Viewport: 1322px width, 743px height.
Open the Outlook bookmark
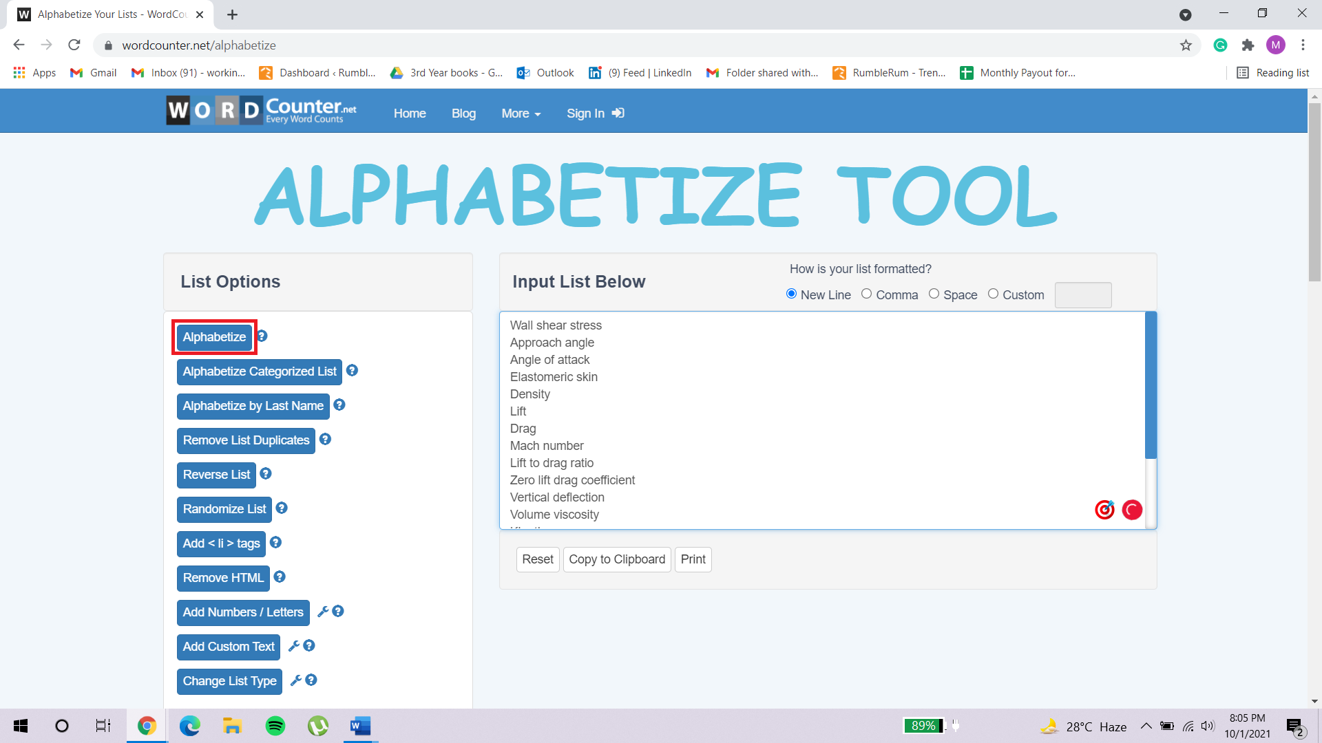click(545, 73)
